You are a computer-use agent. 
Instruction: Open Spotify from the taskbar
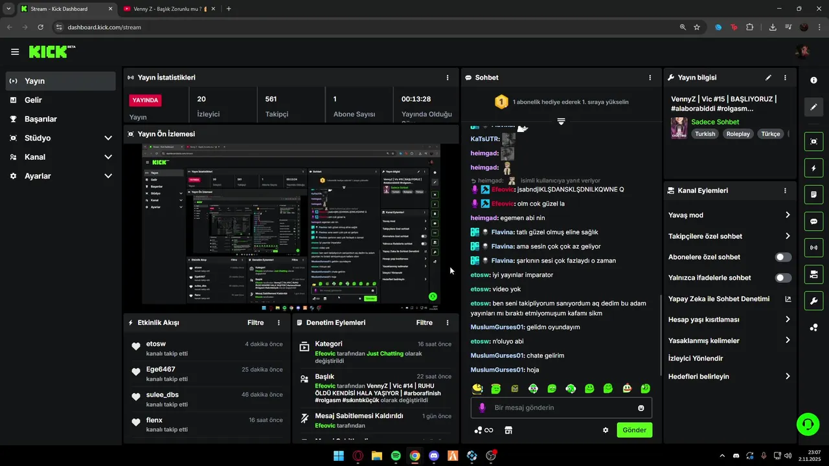click(396, 456)
